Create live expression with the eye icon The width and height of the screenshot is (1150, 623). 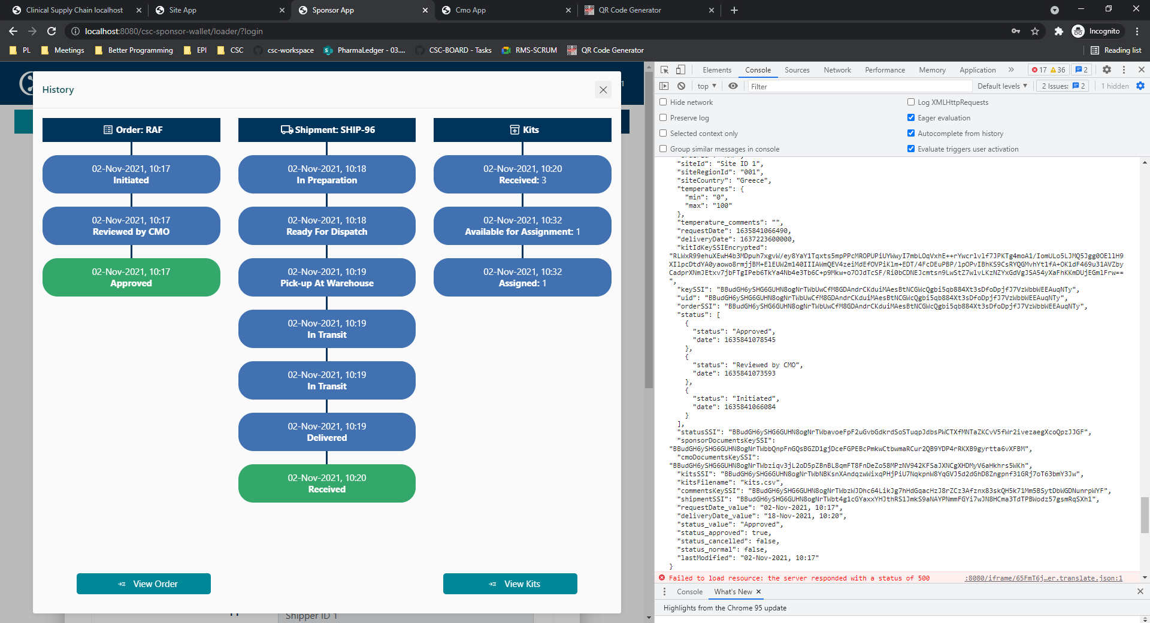(x=733, y=86)
